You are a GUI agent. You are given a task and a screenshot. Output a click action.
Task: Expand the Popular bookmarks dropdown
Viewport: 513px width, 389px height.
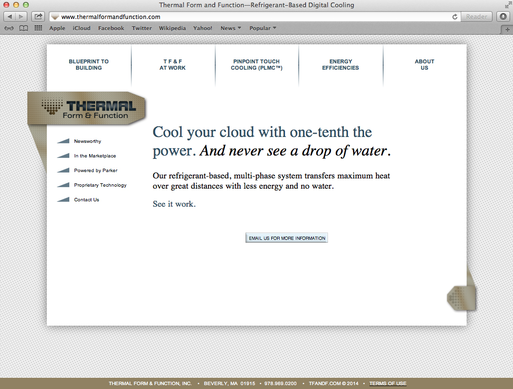pos(263,28)
